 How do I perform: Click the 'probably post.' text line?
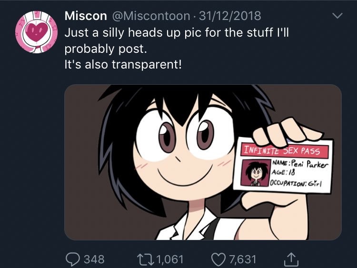106,49
